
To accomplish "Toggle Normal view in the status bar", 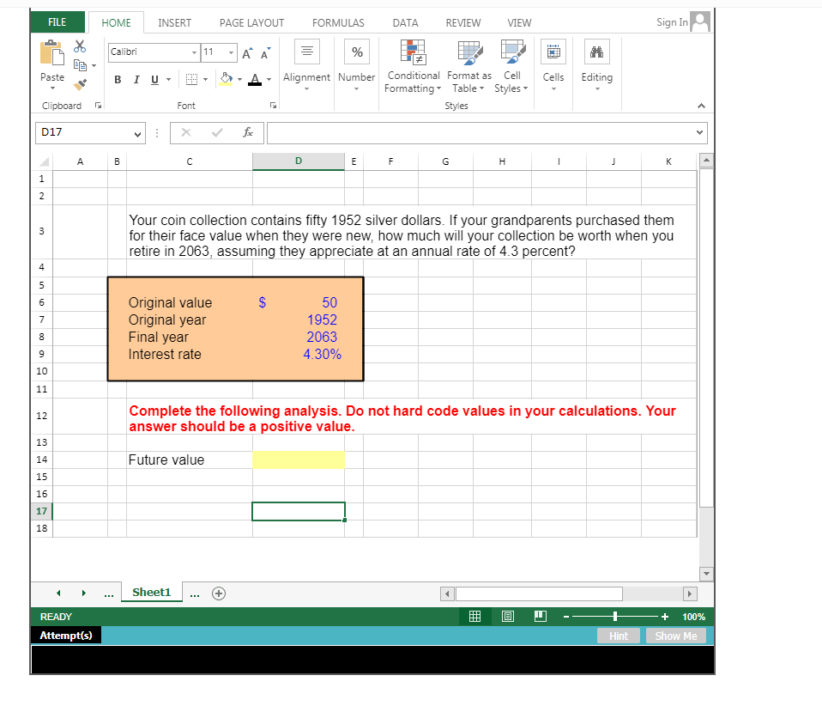I will (x=474, y=616).
